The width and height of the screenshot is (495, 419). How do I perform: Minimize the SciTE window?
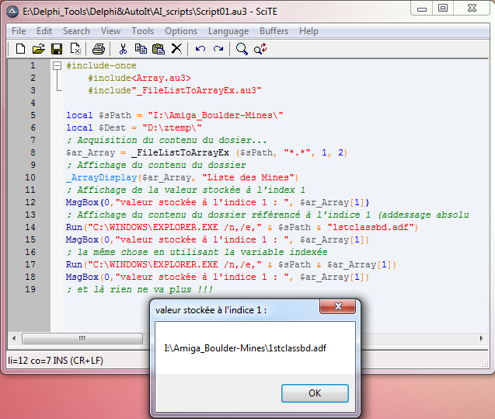coord(422,9)
